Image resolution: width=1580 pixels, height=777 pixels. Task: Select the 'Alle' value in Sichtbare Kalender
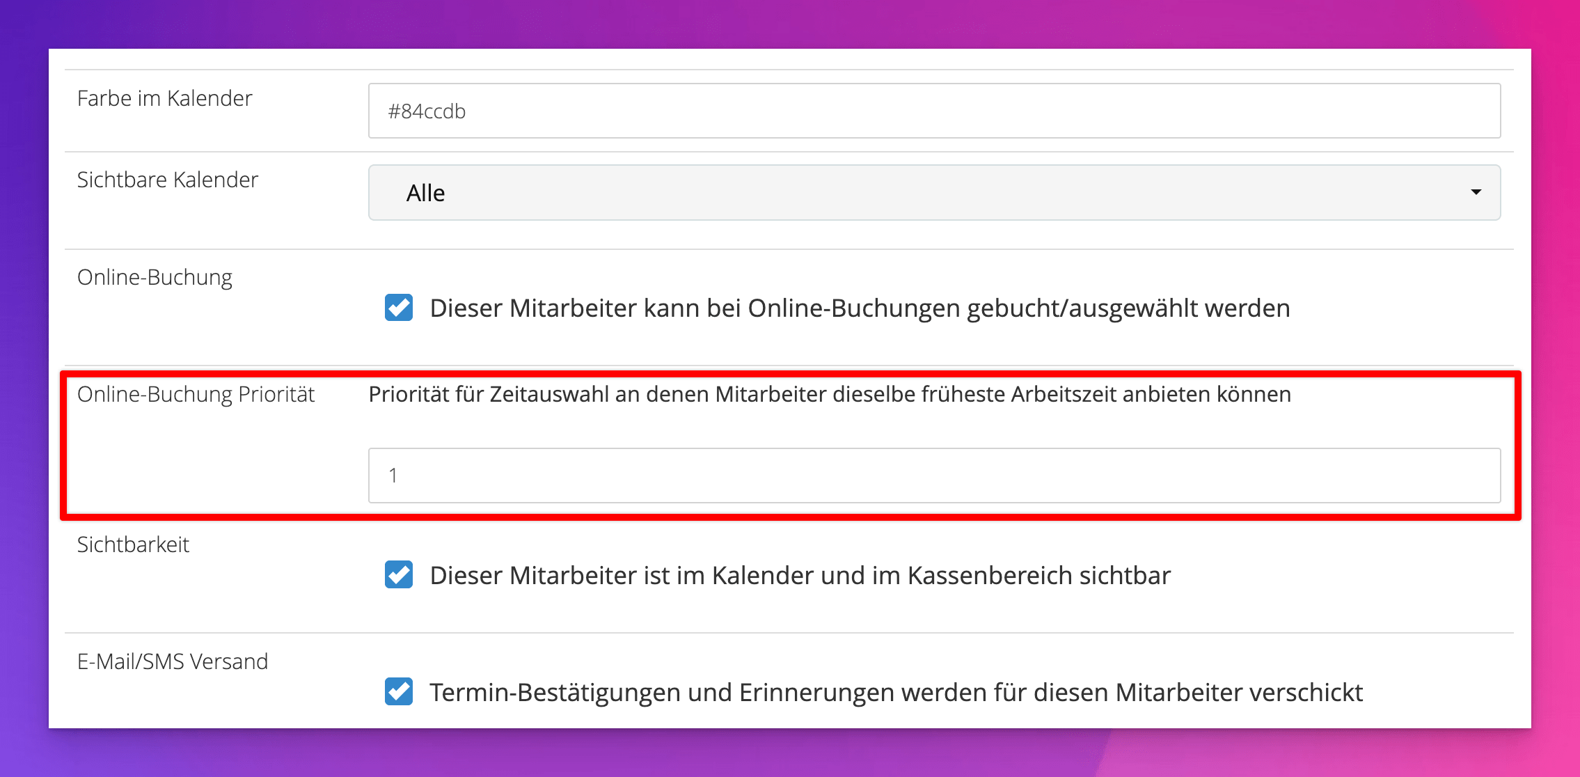[x=426, y=193]
